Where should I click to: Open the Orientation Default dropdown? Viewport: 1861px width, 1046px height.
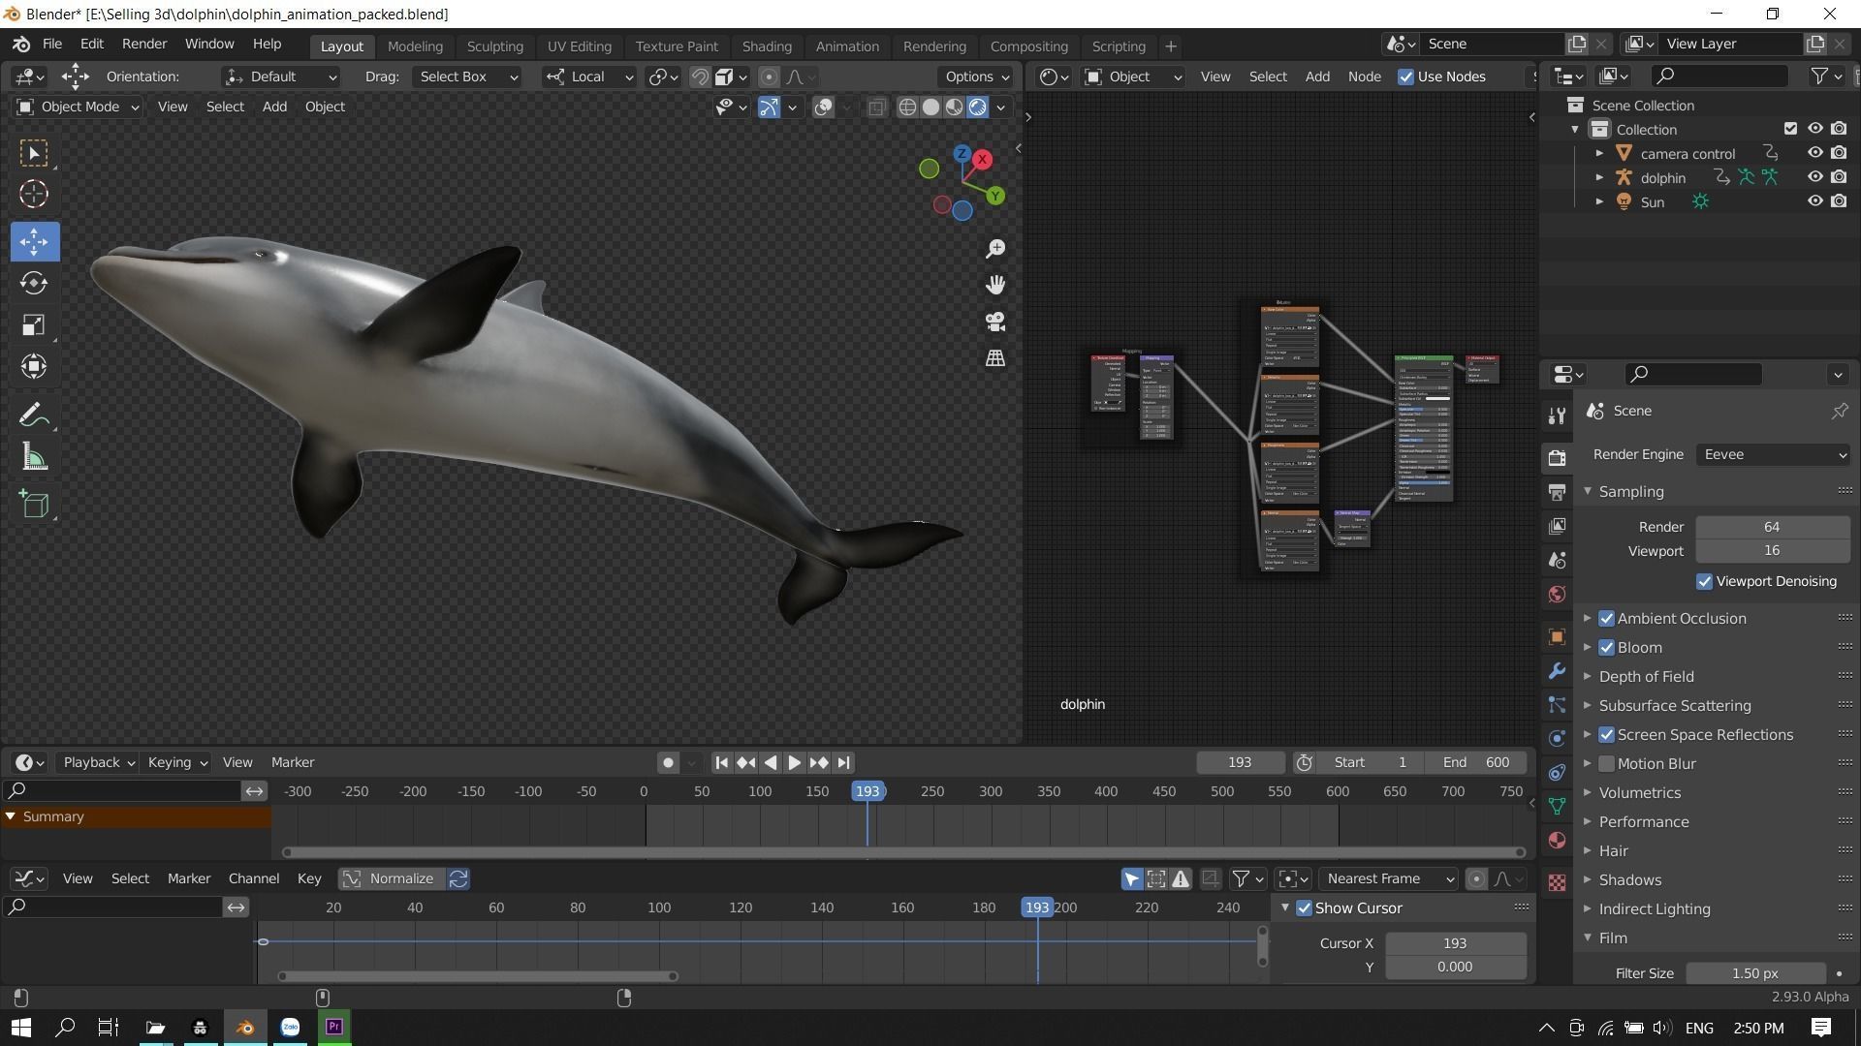(x=280, y=77)
